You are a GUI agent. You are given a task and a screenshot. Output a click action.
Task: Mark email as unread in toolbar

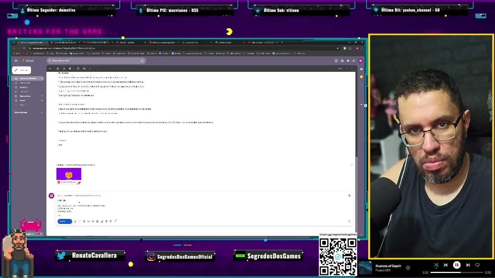point(78,69)
